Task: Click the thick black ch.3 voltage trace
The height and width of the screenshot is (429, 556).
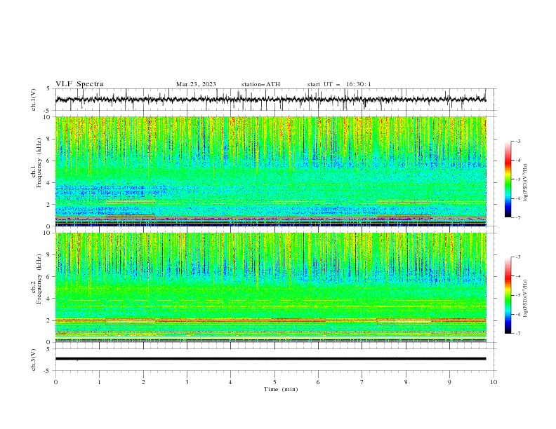Action: (270, 359)
